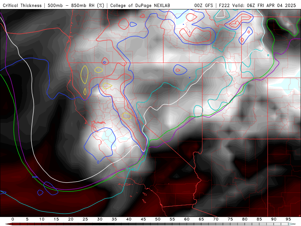Click the '50' value on color scale
This screenshot has height=226, width=301.
[158, 219]
